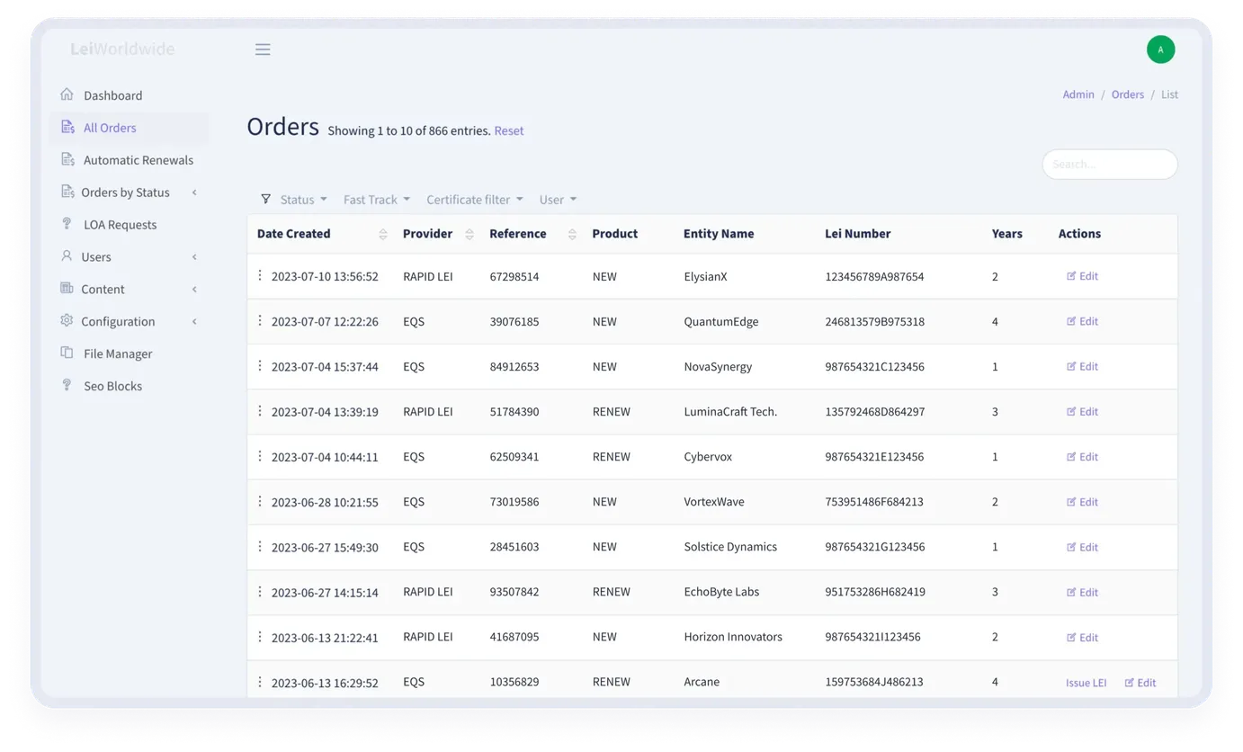This screenshot has height=752, width=1243.
Task: Open the Certificate filter dropdown
Action: tap(474, 200)
